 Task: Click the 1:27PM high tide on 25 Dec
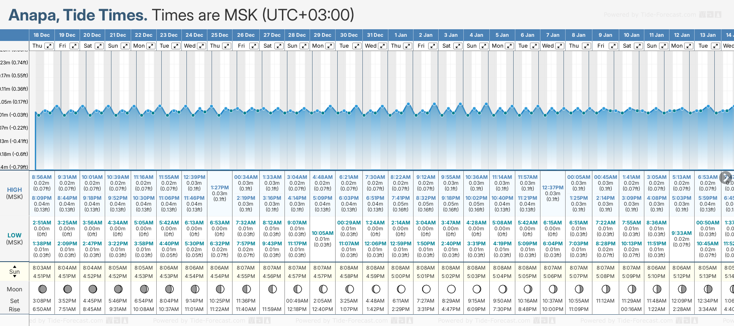[220, 188]
